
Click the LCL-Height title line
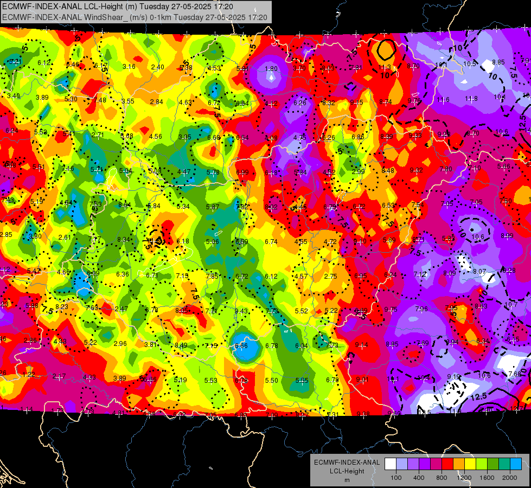point(118,7)
